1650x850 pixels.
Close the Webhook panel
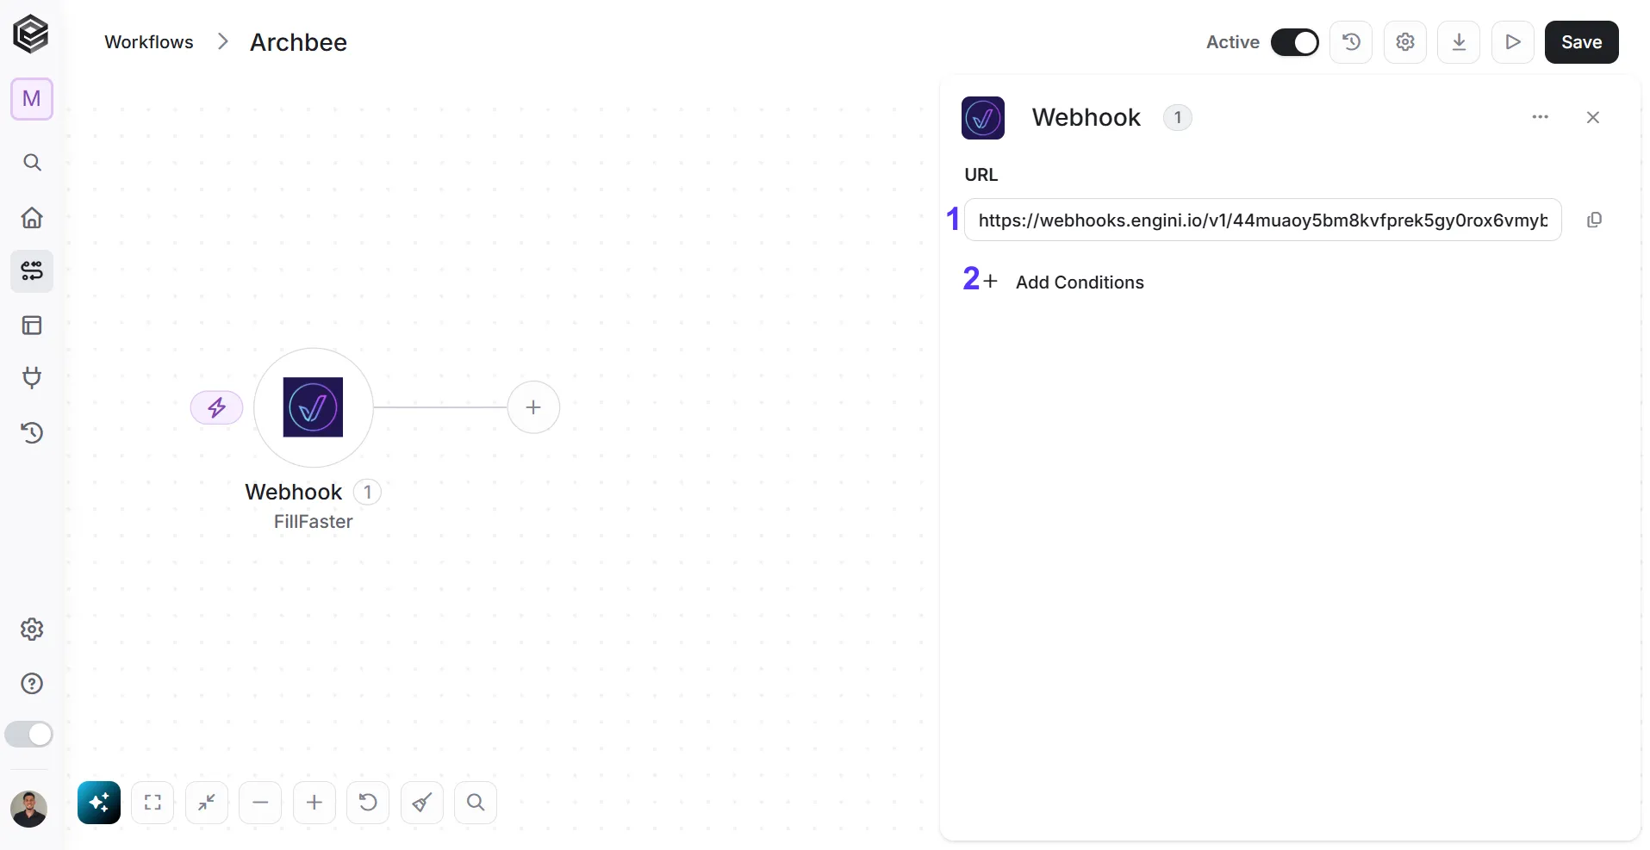1593,117
